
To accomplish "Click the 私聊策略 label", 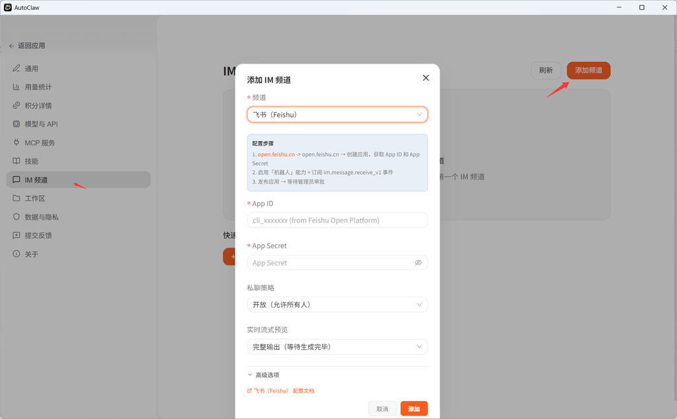I will (x=260, y=288).
